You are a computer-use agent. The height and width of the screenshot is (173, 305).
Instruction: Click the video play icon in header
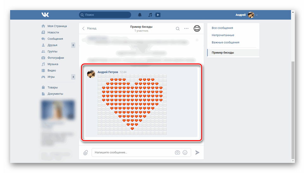[158, 15]
